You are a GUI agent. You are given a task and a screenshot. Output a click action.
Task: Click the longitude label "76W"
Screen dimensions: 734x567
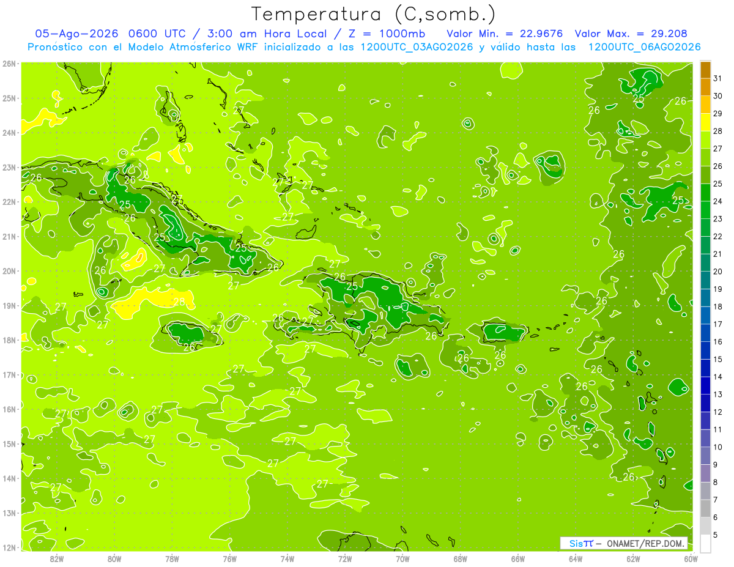tap(230, 558)
